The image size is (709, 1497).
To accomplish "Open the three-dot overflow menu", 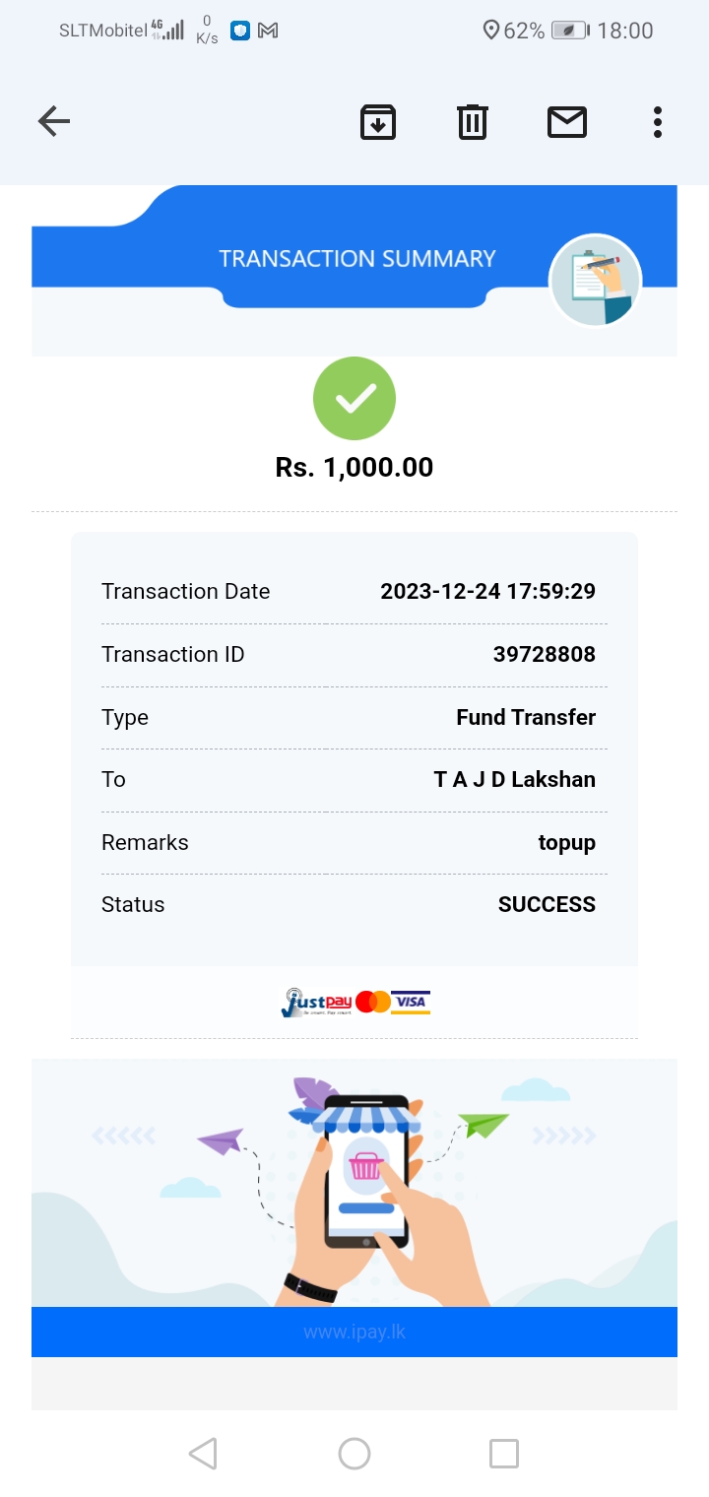I will coord(658,122).
